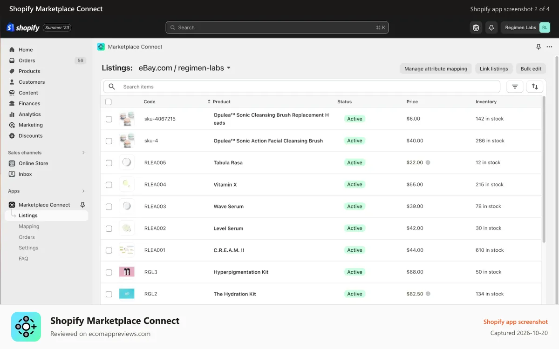Sort by the Product column header arrows
The height and width of the screenshot is (349, 559).
209,101
